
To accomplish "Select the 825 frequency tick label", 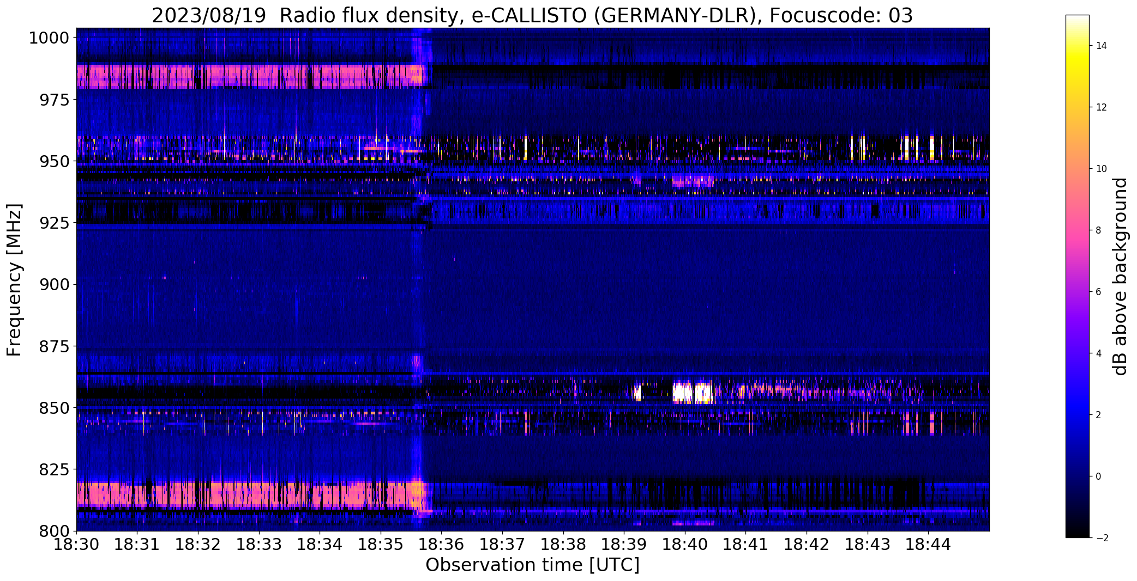I will click(54, 469).
